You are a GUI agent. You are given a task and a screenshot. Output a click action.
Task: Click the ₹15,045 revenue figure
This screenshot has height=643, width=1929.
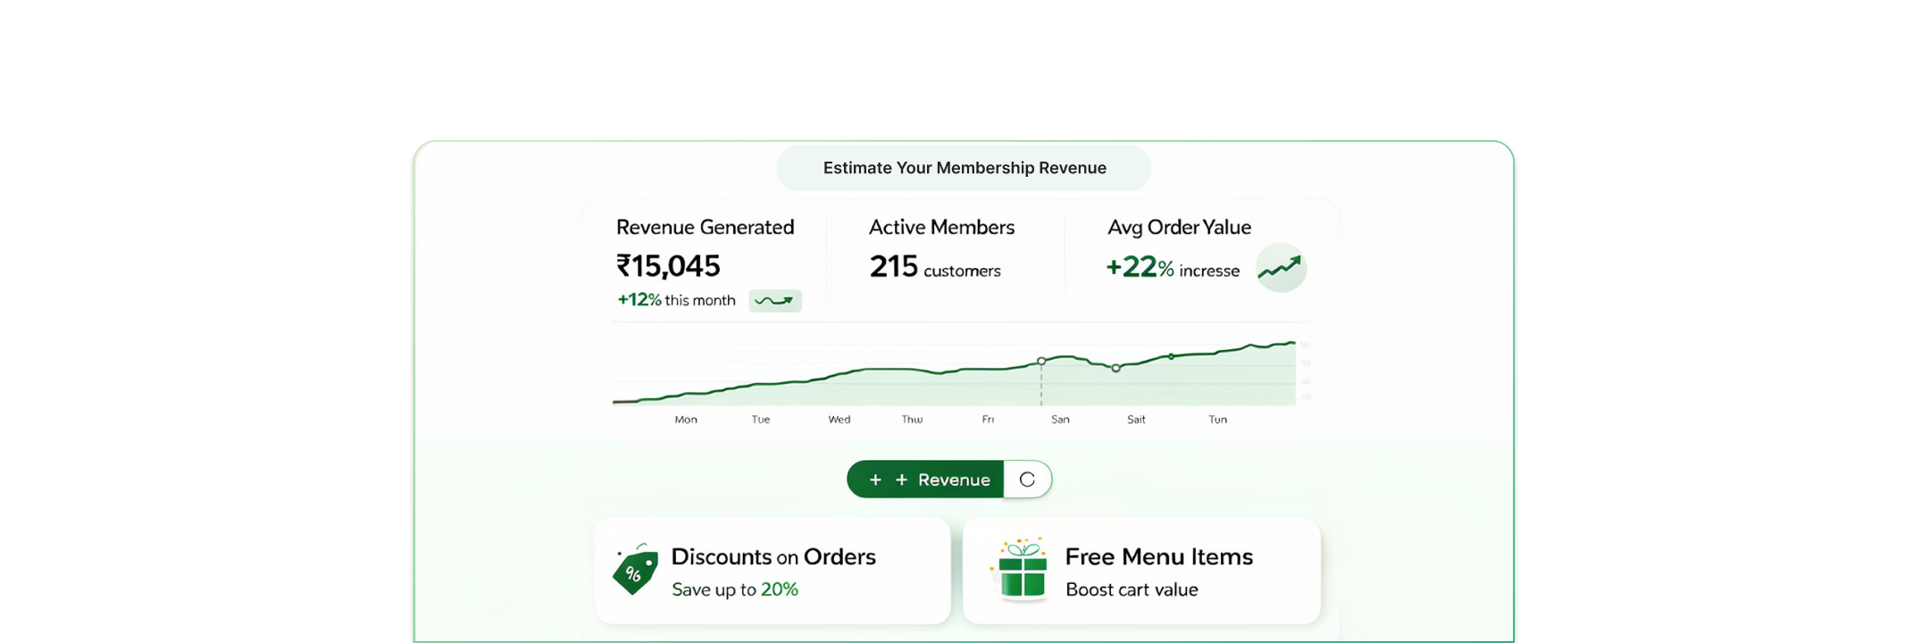click(x=668, y=266)
